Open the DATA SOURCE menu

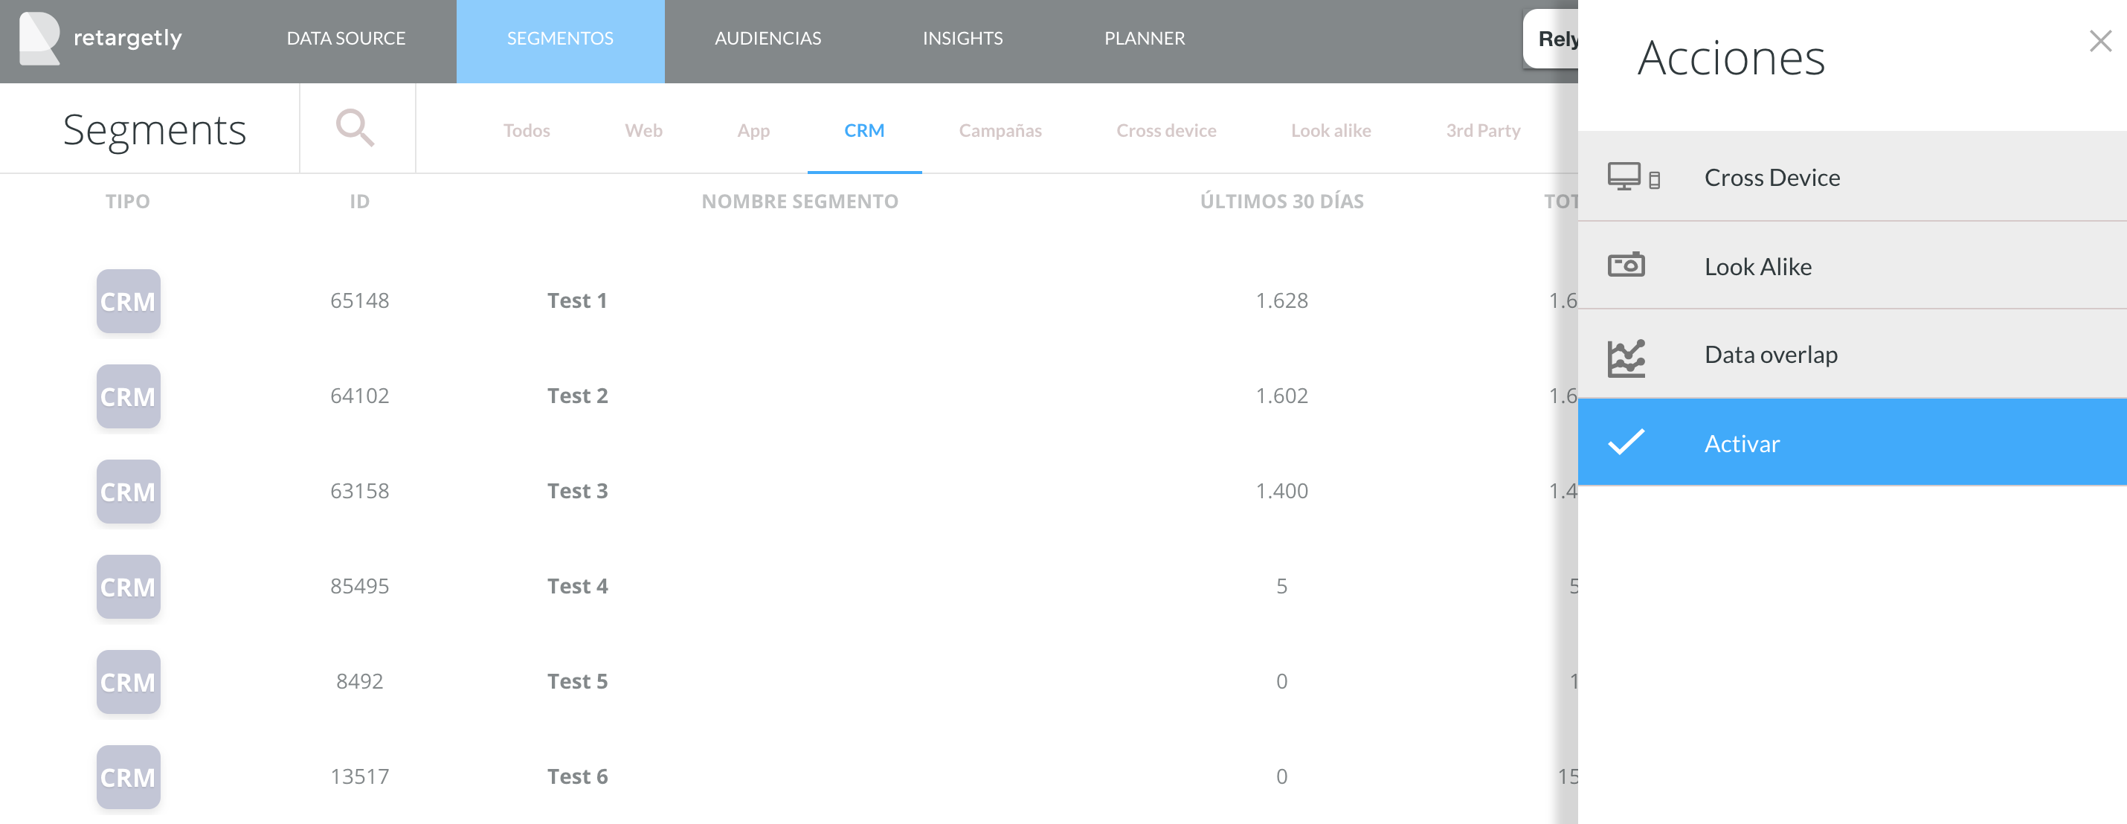coord(345,39)
